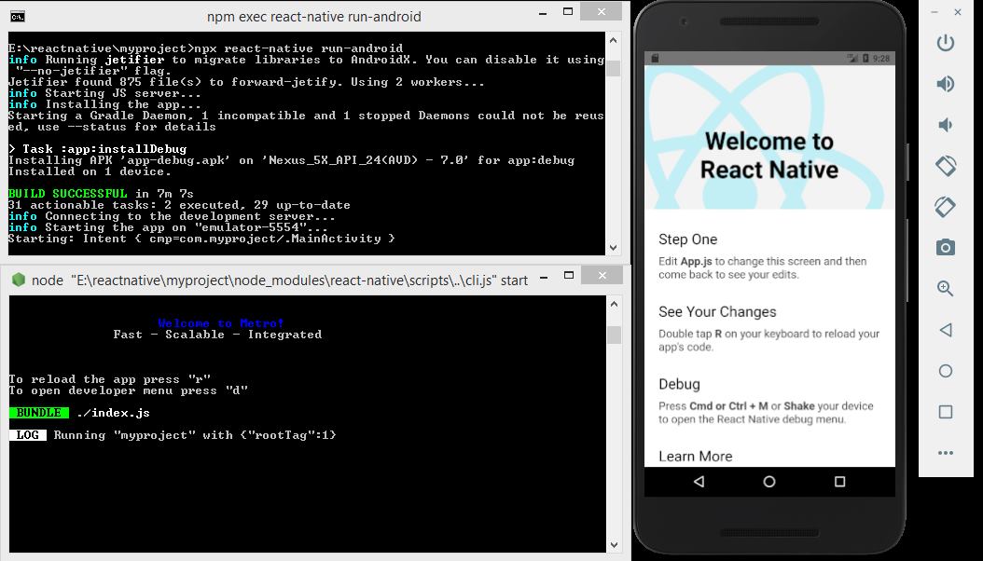Open emulator extended controls via three dots

pyautogui.click(x=945, y=453)
